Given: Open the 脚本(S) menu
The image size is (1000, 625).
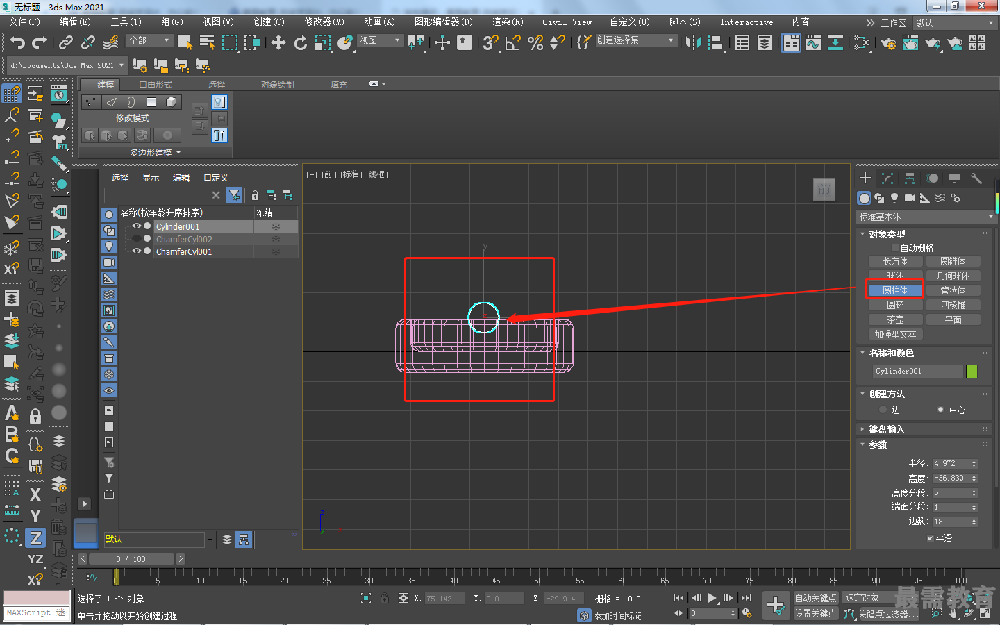Looking at the screenshot, I should [x=685, y=22].
